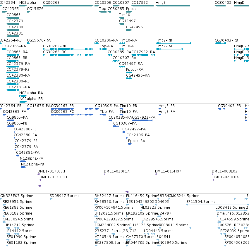This screenshot has height=247, width=249.
Task: Open the Tbp-RA transcript label
Action: pyautogui.click(x=106, y=46)
